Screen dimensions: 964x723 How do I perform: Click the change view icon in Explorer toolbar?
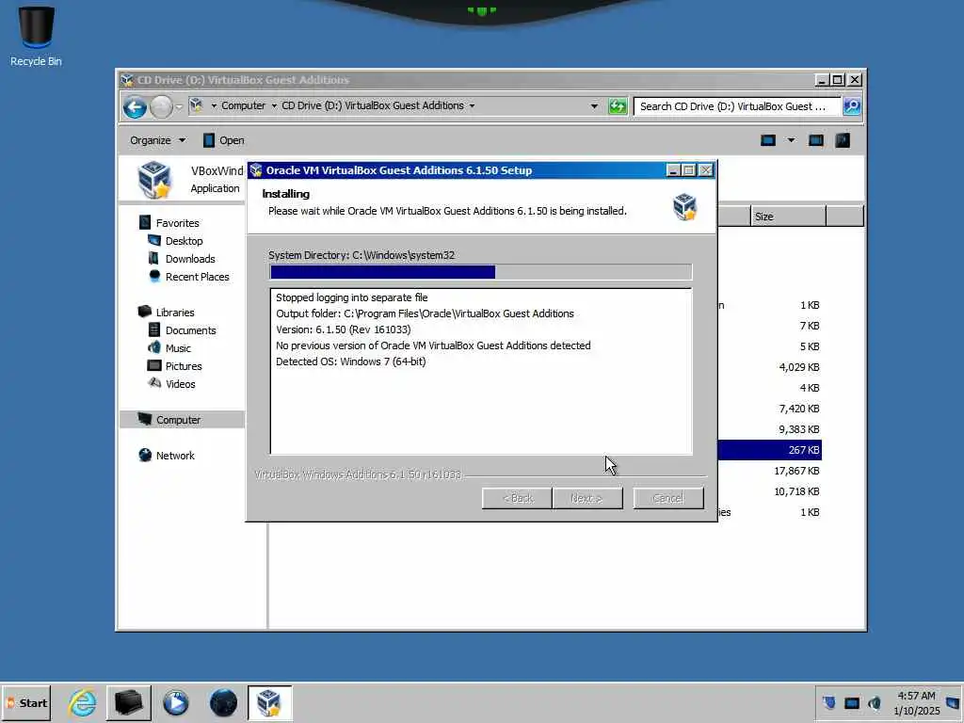point(768,140)
